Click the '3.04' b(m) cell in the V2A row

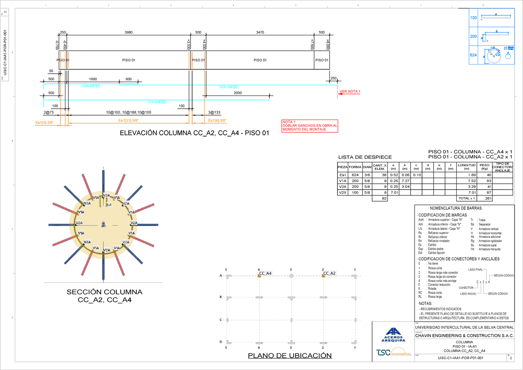(x=404, y=186)
